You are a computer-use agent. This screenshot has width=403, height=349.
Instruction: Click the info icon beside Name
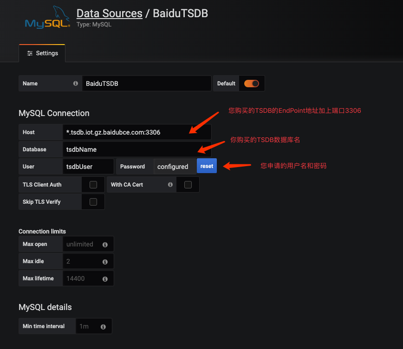(x=76, y=83)
